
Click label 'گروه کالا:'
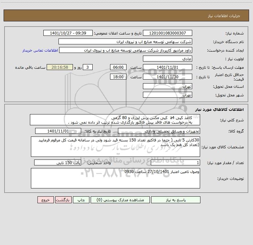(236, 131)
